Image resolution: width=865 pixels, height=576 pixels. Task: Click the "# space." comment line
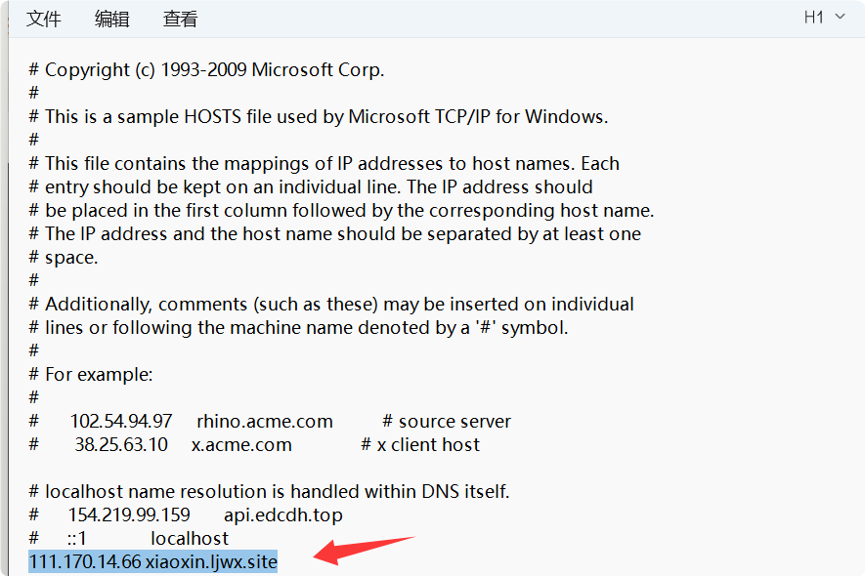(x=65, y=258)
